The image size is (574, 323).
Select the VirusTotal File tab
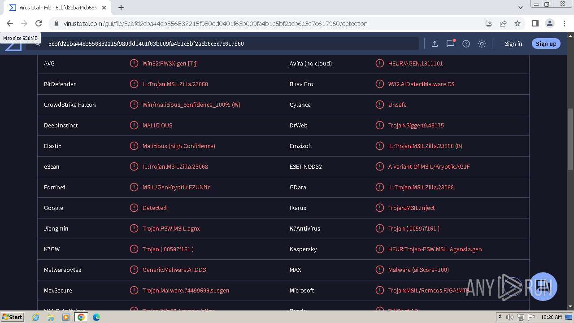point(57,8)
